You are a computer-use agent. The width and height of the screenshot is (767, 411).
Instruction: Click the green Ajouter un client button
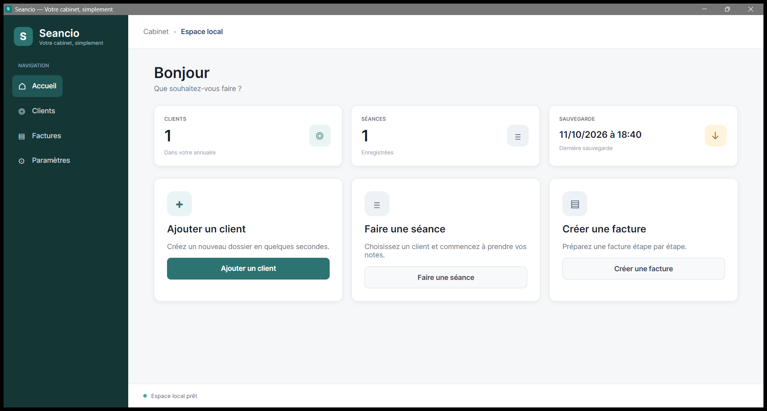coord(248,268)
